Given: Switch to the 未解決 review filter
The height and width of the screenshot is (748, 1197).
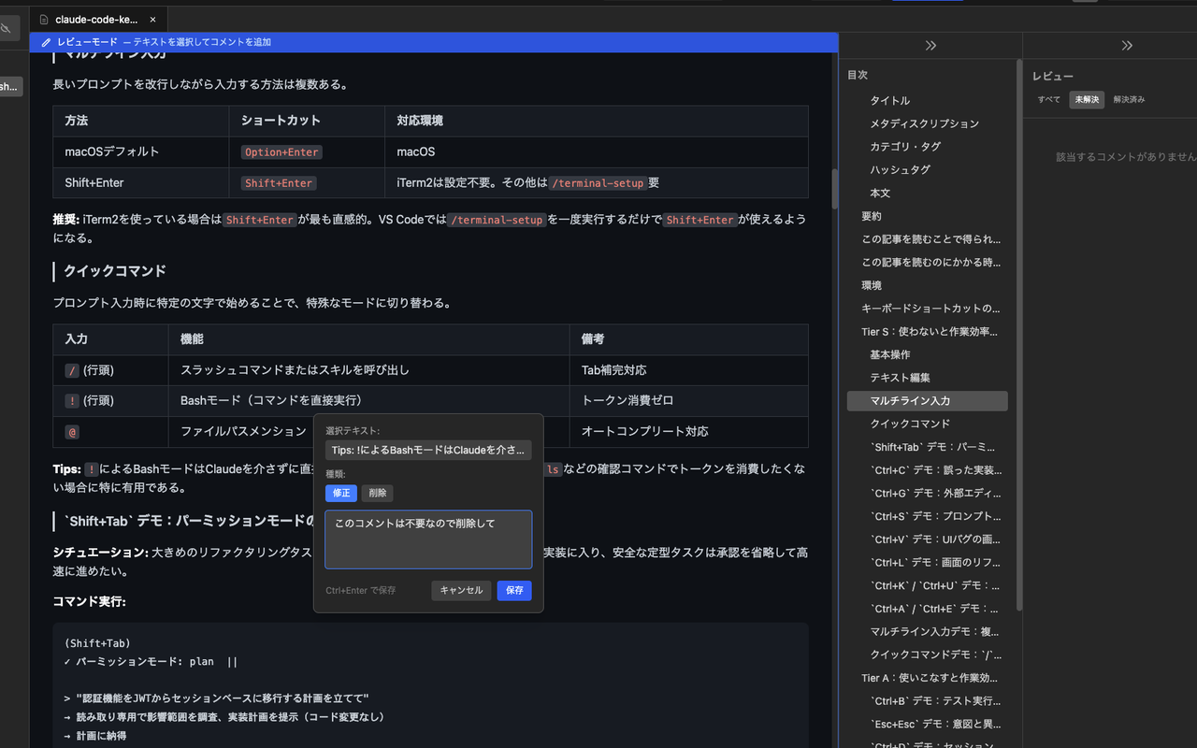Looking at the screenshot, I should (x=1087, y=99).
